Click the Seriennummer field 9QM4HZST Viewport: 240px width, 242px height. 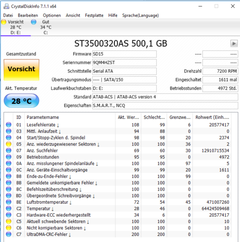125,63
